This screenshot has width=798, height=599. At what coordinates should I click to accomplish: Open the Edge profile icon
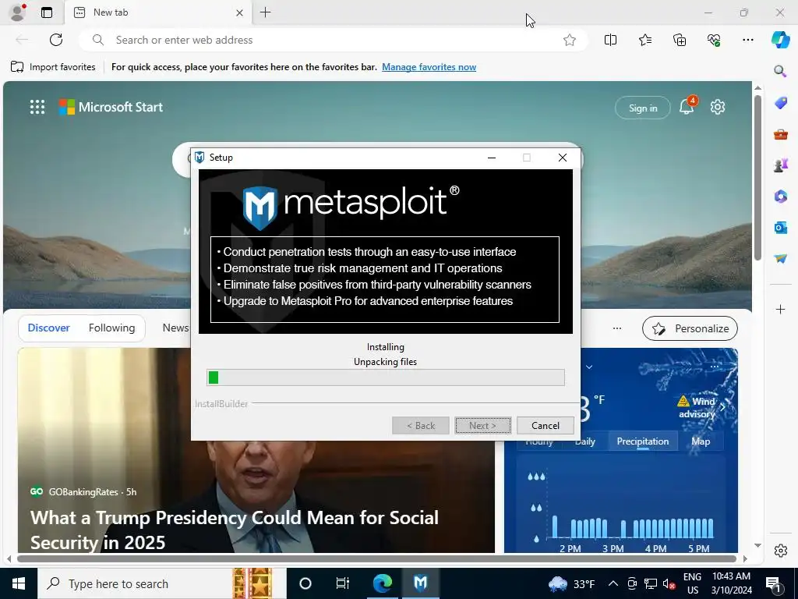pyautogui.click(x=18, y=12)
